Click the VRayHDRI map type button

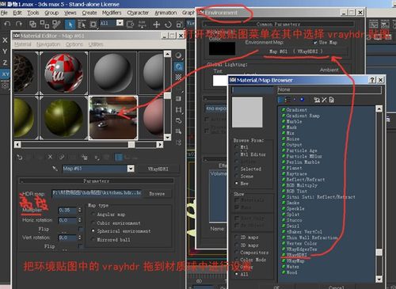[x=158, y=169]
